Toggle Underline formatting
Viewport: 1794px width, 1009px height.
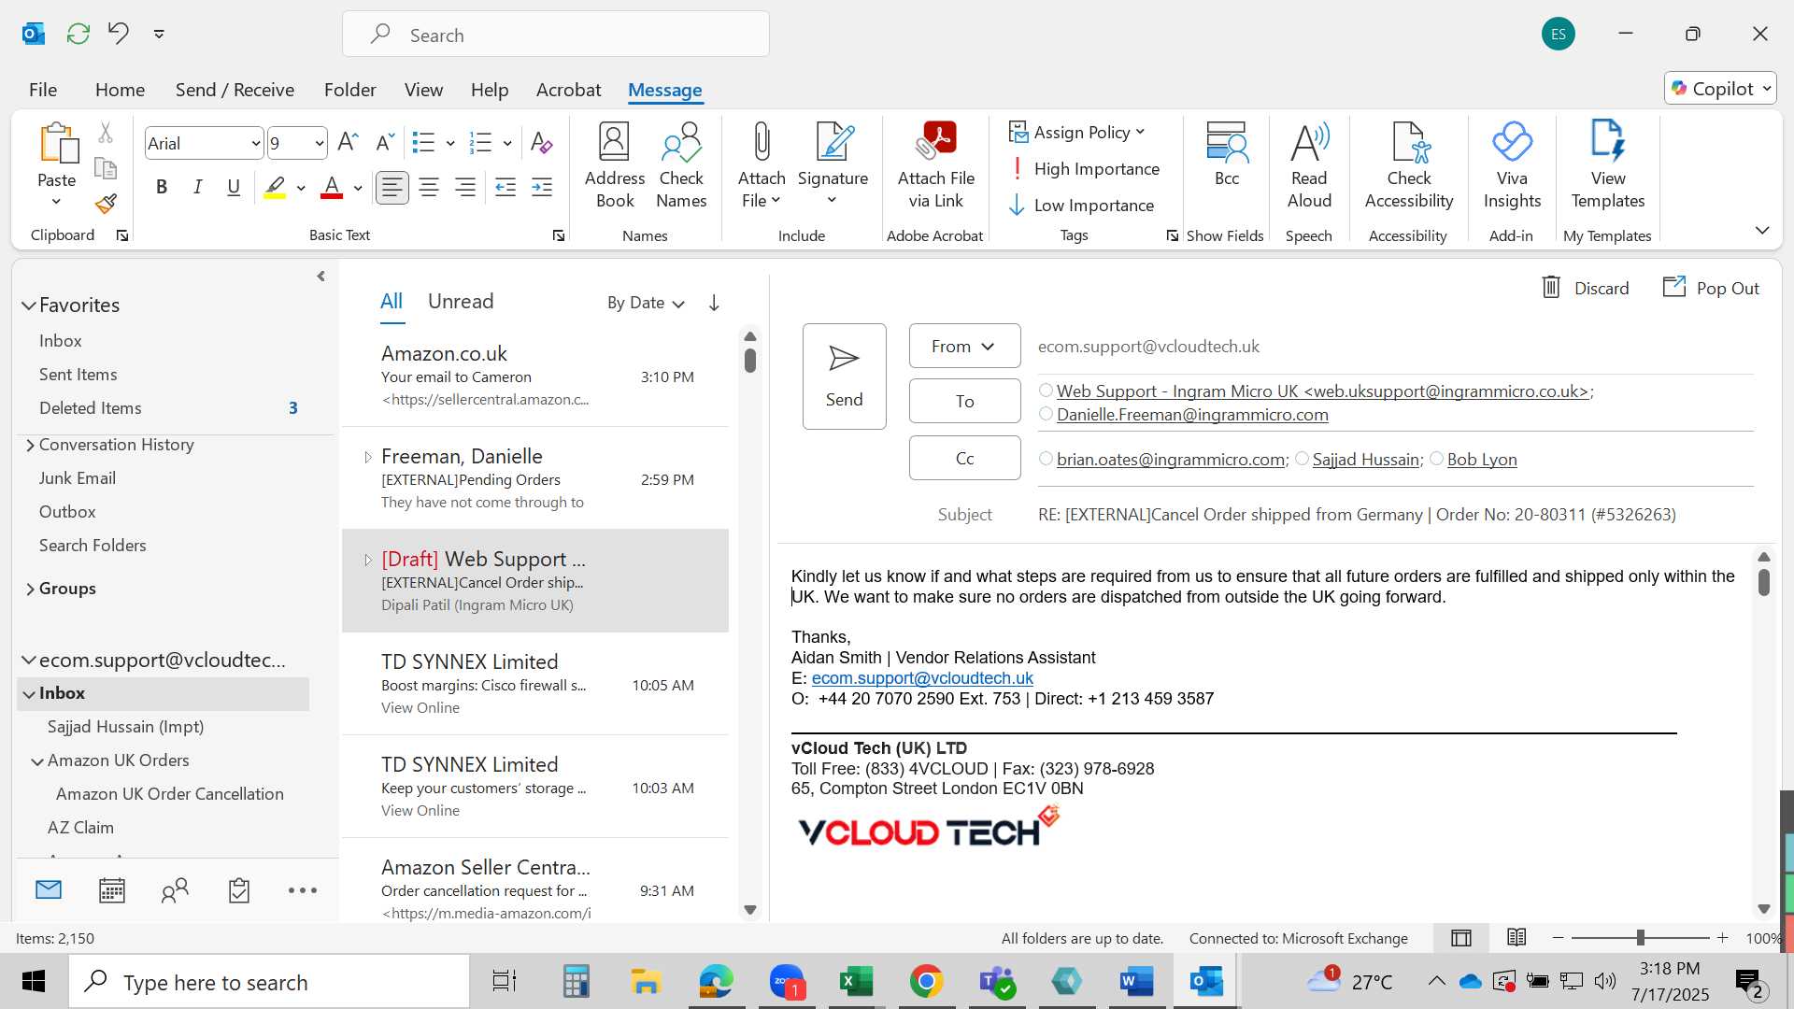(x=234, y=188)
